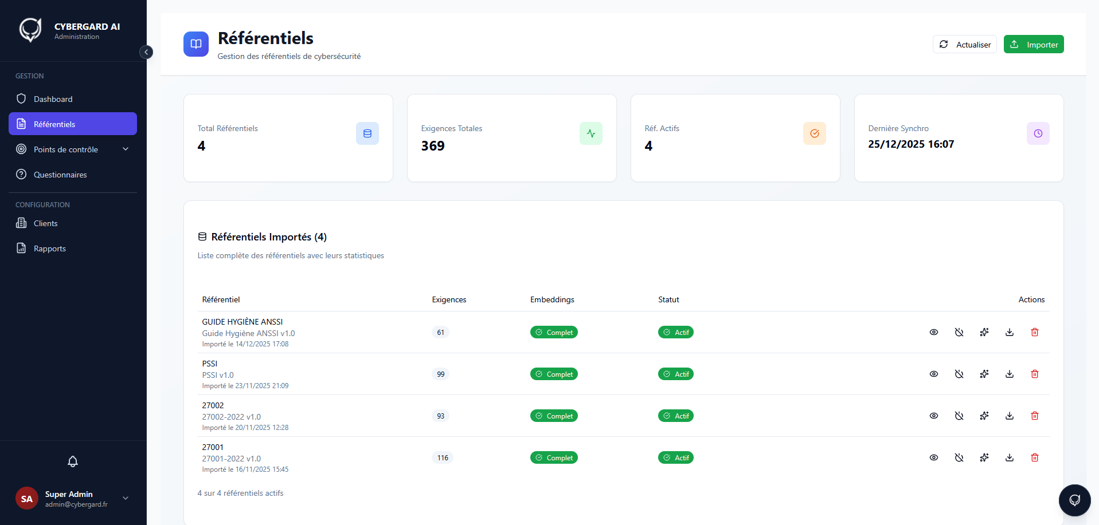Image resolution: width=1099 pixels, height=525 pixels.
Task: Select Référentiels in the sidebar
Action: coord(73,124)
